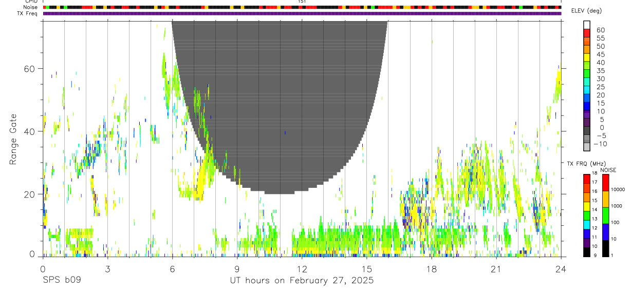Screen dimensions: 631x291
Task: Click the −10 elevation legend value
Action: [601, 144]
